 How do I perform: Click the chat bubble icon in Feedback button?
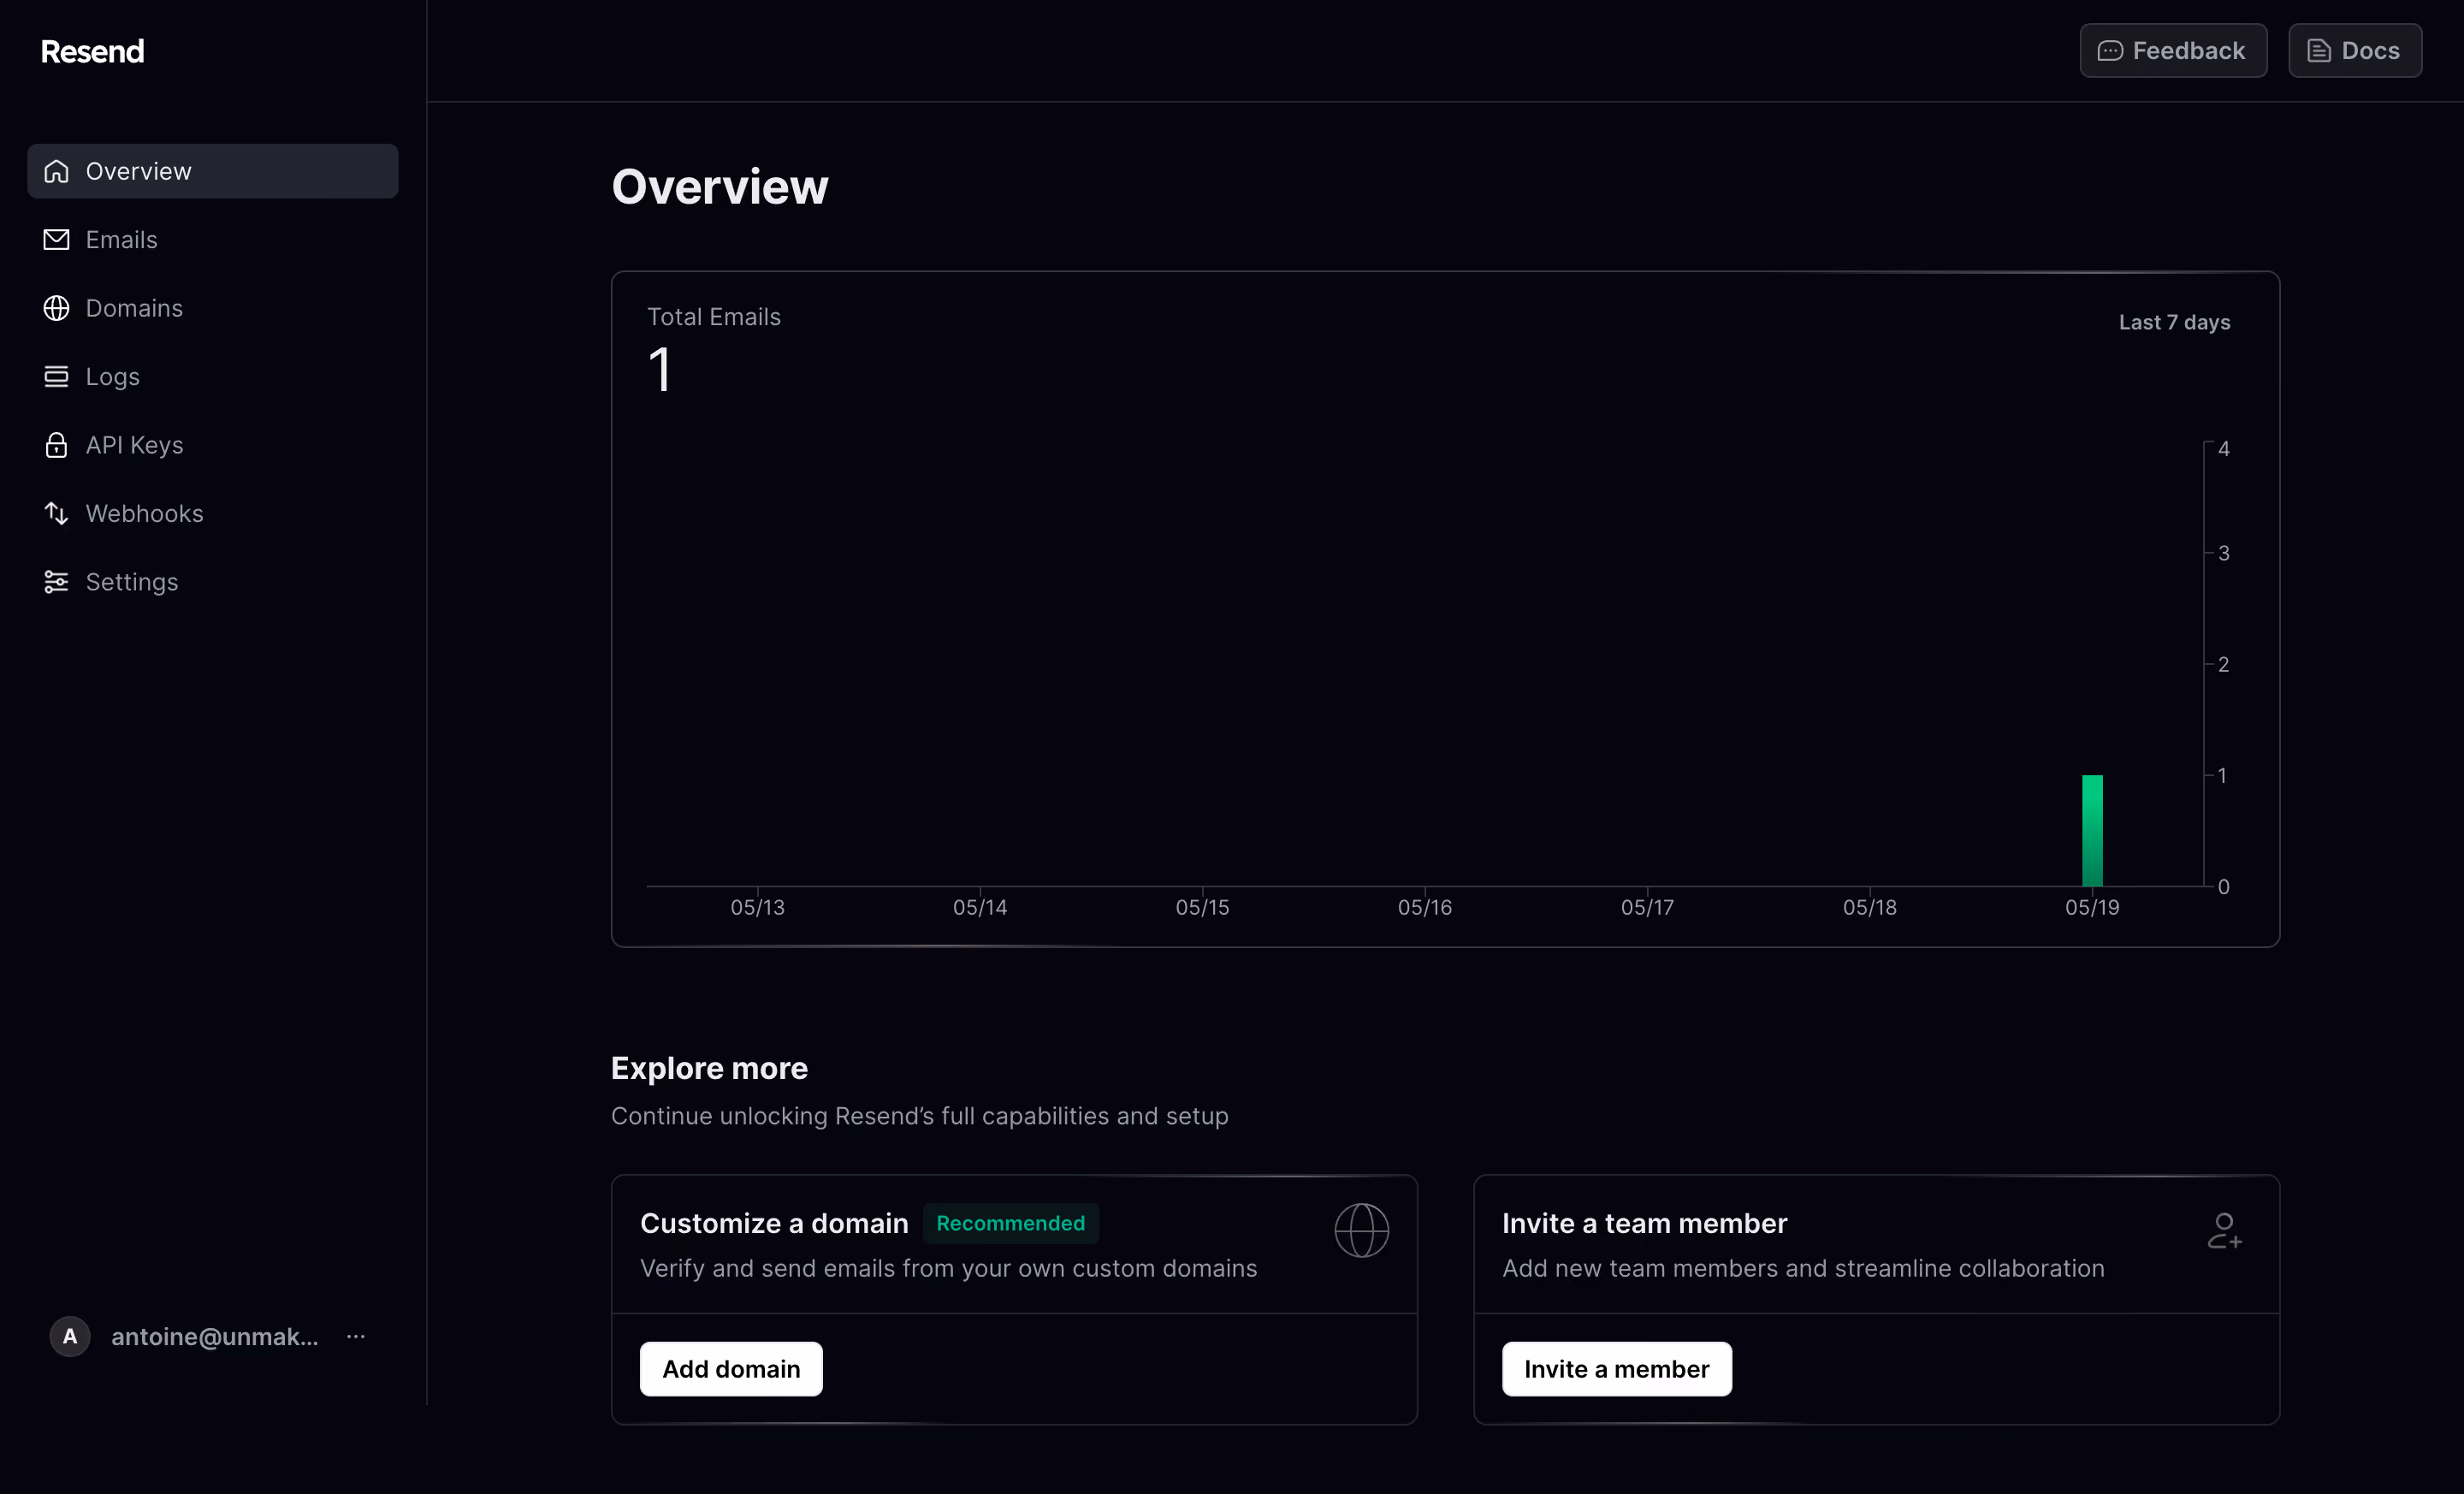[x=2109, y=51]
